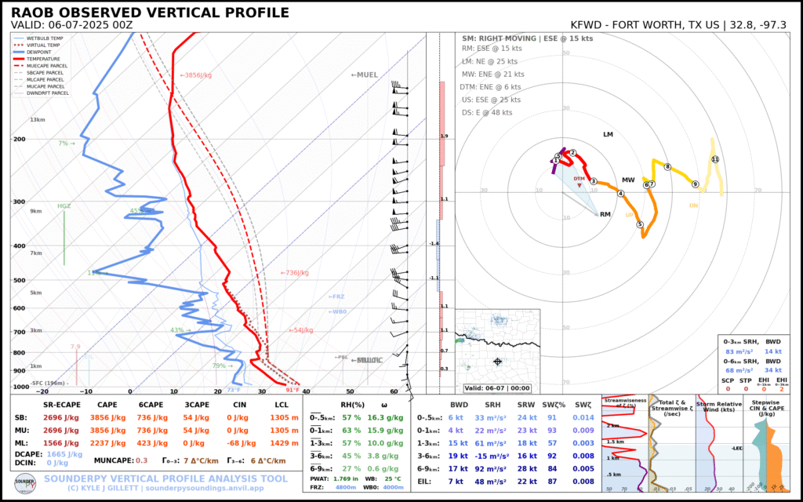Click the RM storm motion label

coord(605,214)
